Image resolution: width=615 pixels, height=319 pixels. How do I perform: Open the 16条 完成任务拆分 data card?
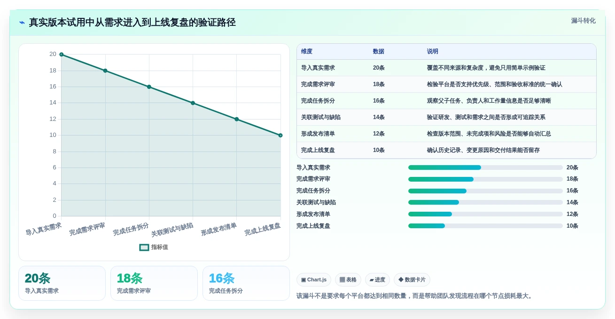pos(246,283)
